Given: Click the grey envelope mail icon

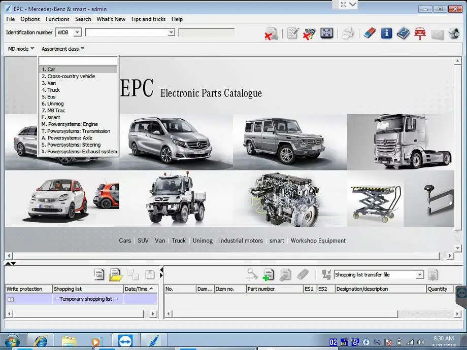Looking at the screenshot, I should tap(437, 34).
